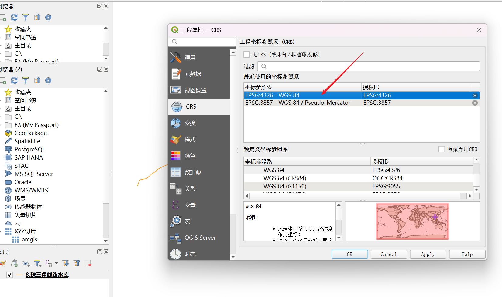
Task: Click the Apply button
Action: pyautogui.click(x=428, y=254)
